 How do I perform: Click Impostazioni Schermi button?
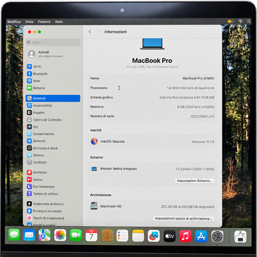click(194, 180)
